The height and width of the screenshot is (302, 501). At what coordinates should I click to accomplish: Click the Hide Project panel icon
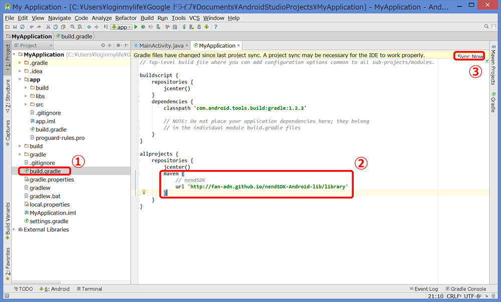[127, 45]
